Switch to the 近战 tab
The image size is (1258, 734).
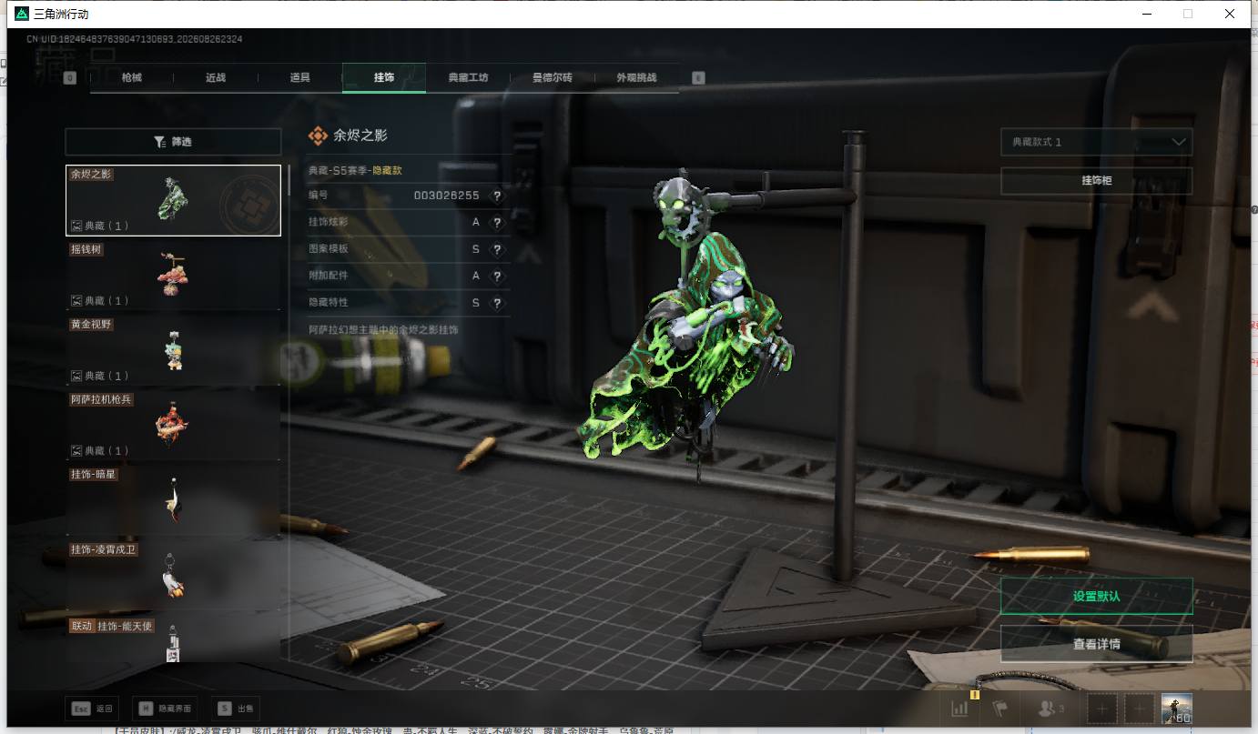point(216,77)
